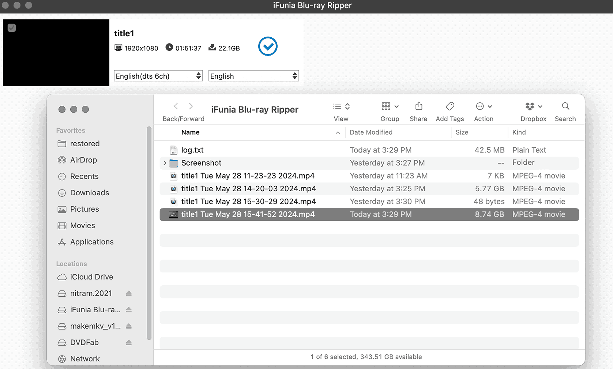Open Downloads in the sidebar

89,193
